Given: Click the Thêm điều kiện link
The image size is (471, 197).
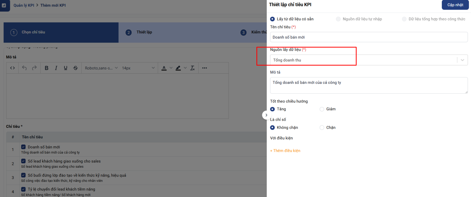Looking at the screenshot, I should tap(285, 151).
